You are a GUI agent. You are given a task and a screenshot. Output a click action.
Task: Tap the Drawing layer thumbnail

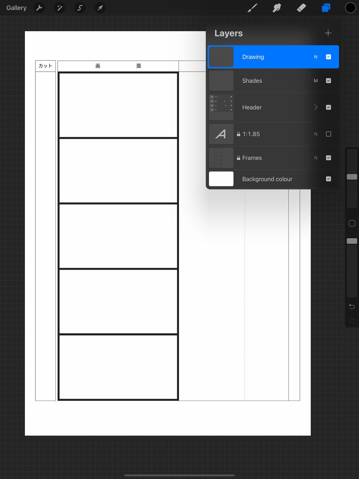tap(221, 57)
